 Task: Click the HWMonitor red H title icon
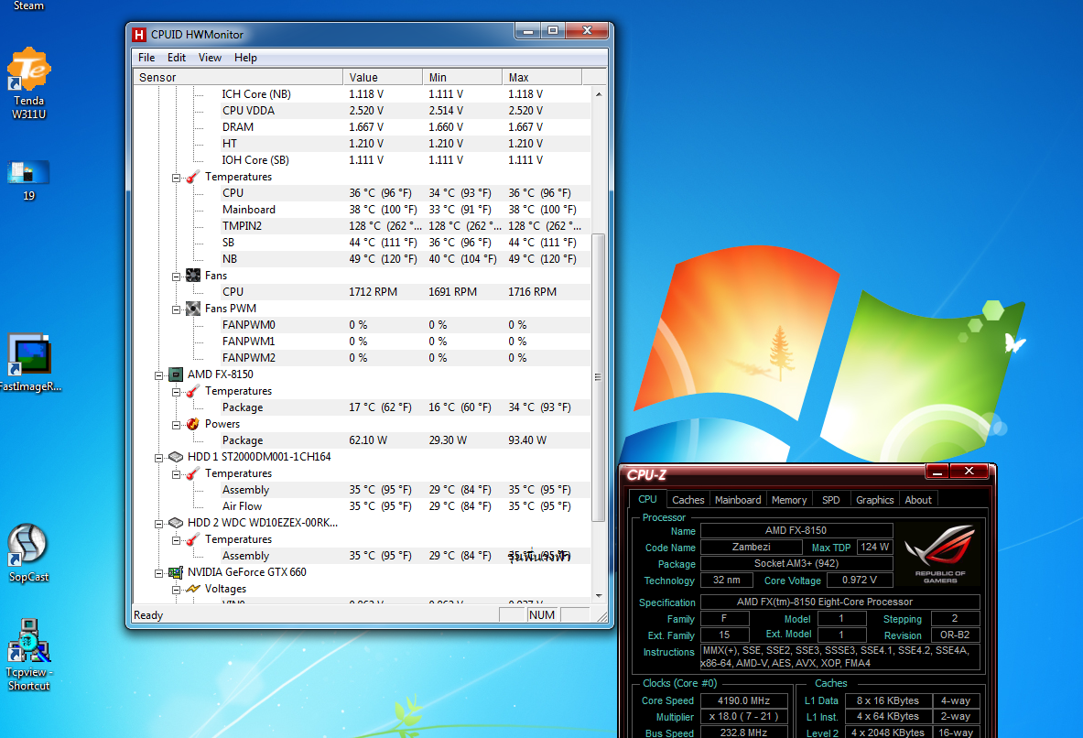(139, 35)
